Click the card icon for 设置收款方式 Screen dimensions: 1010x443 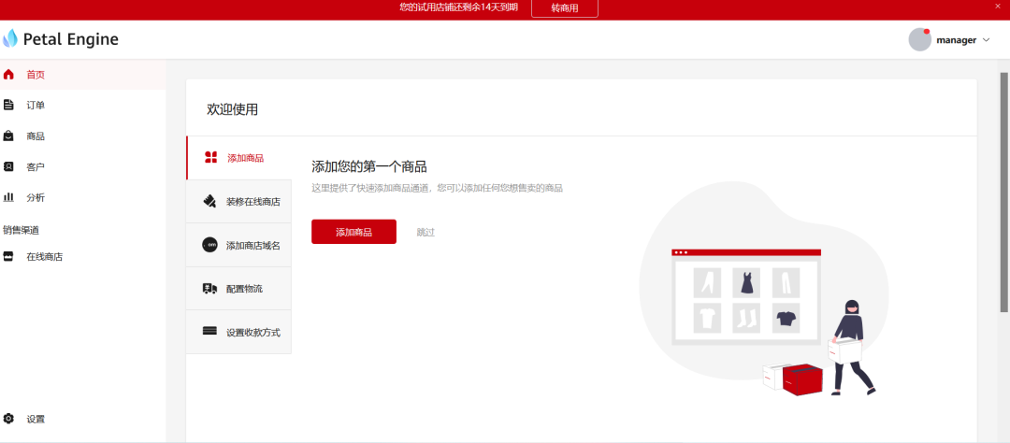coord(209,332)
